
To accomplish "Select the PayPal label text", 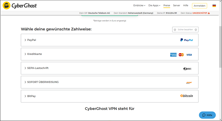I will (x=31, y=40).
